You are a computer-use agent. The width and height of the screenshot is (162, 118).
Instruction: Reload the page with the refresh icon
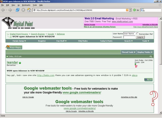(x=17, y=10)
